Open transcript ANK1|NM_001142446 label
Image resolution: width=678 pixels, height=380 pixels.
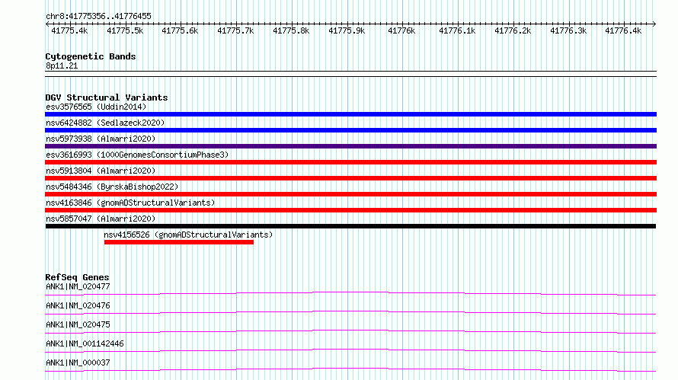click(85, 343)
